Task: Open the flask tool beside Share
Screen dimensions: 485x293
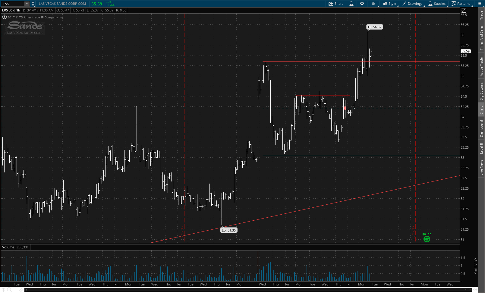Action: coord(351,4)
